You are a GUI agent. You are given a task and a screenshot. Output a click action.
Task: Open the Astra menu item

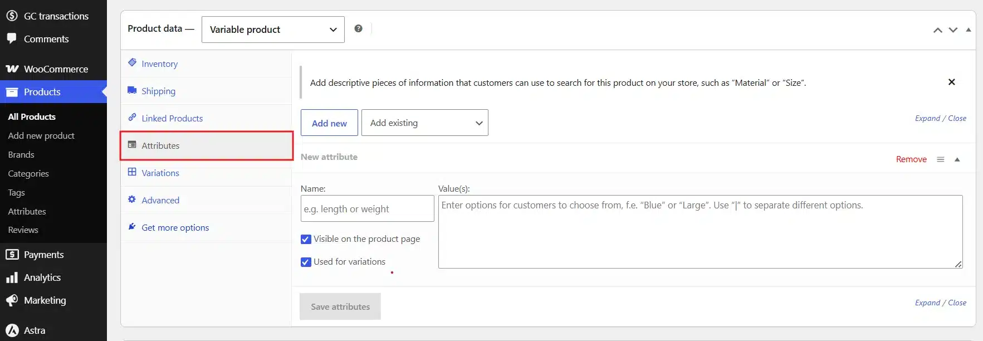[53, 330]
